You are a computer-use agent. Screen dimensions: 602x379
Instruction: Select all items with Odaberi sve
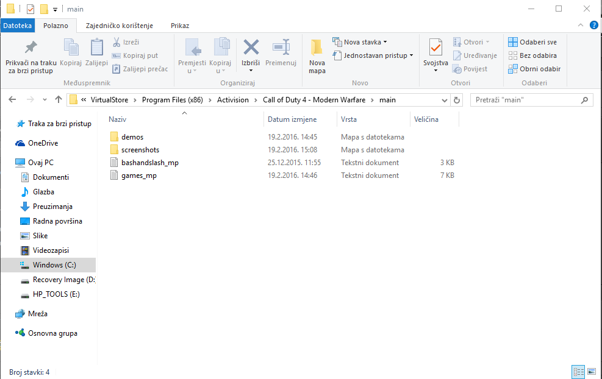(x=532, y=42)
